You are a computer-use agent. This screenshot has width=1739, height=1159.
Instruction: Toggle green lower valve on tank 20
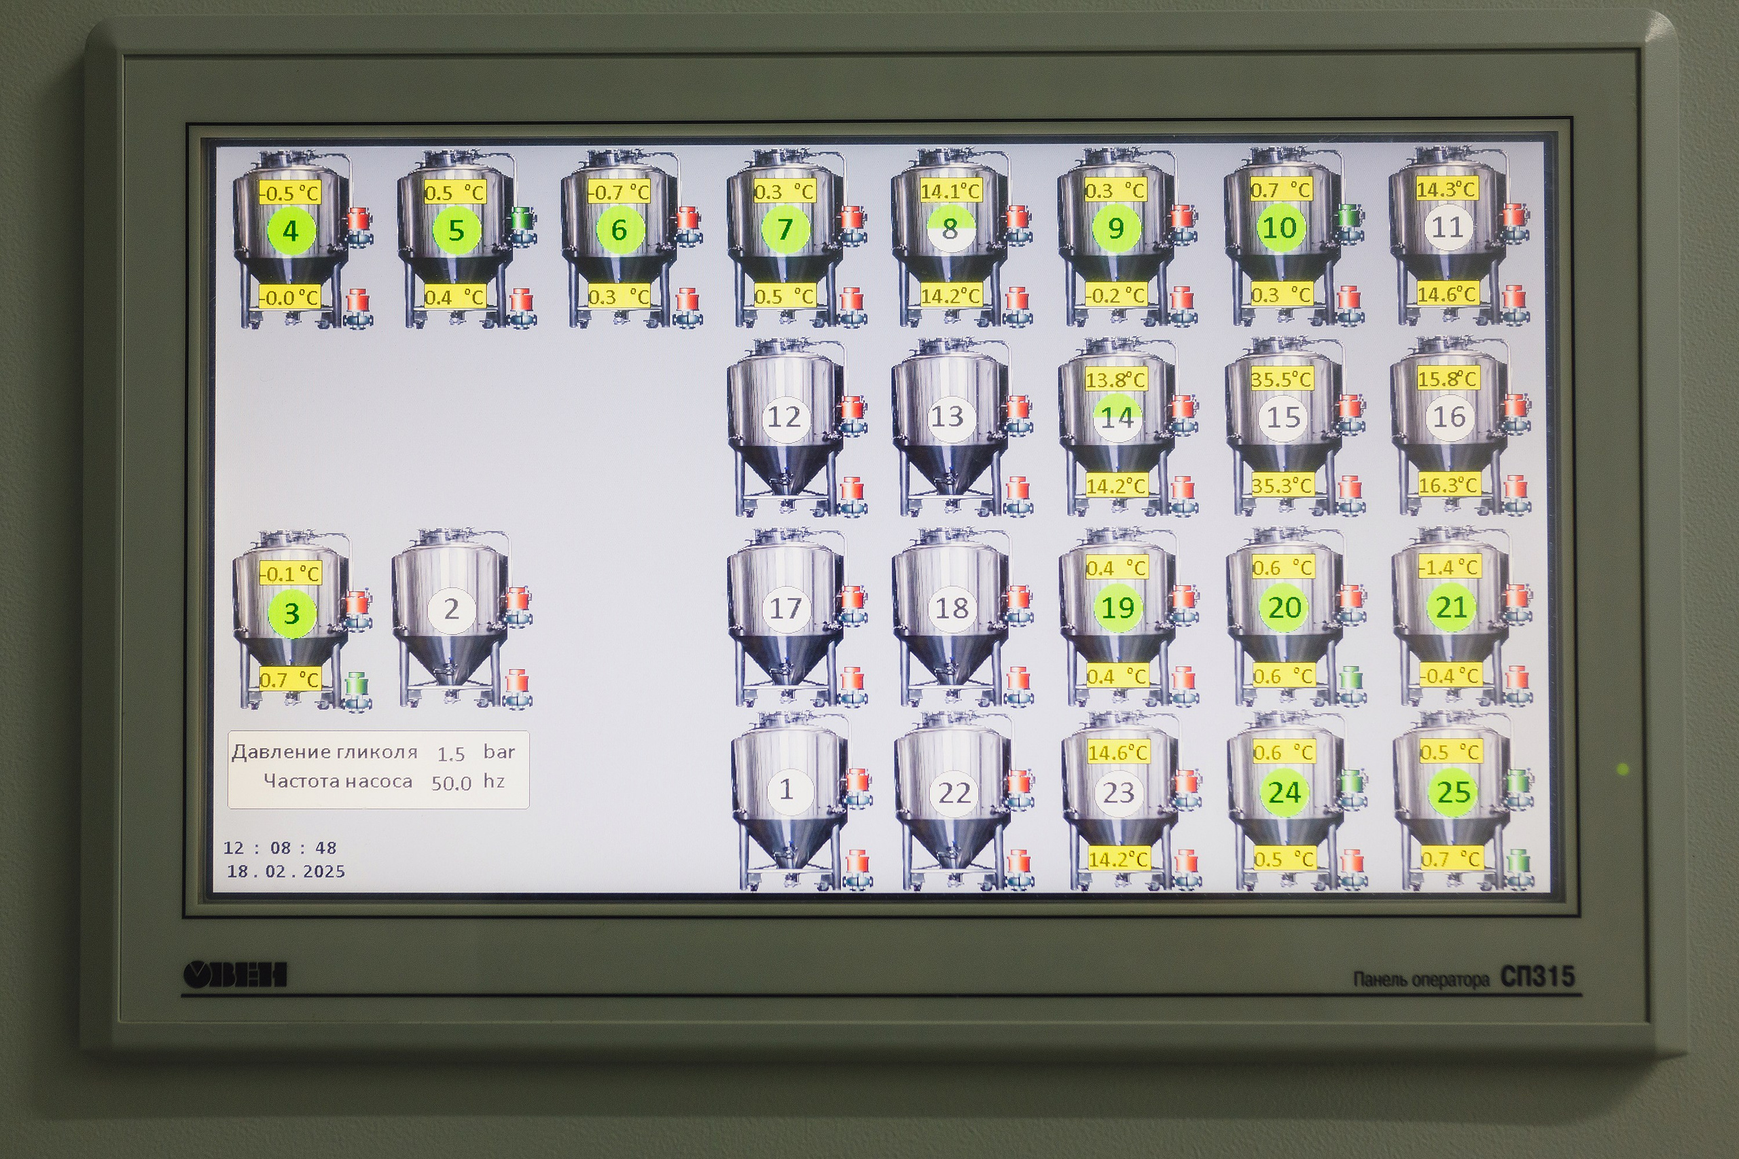click(1351, 679)
